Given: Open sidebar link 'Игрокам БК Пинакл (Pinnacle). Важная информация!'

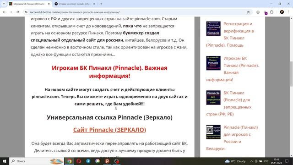Looking at the screenshot, I should pyautogui.click(x=232, y=69).
